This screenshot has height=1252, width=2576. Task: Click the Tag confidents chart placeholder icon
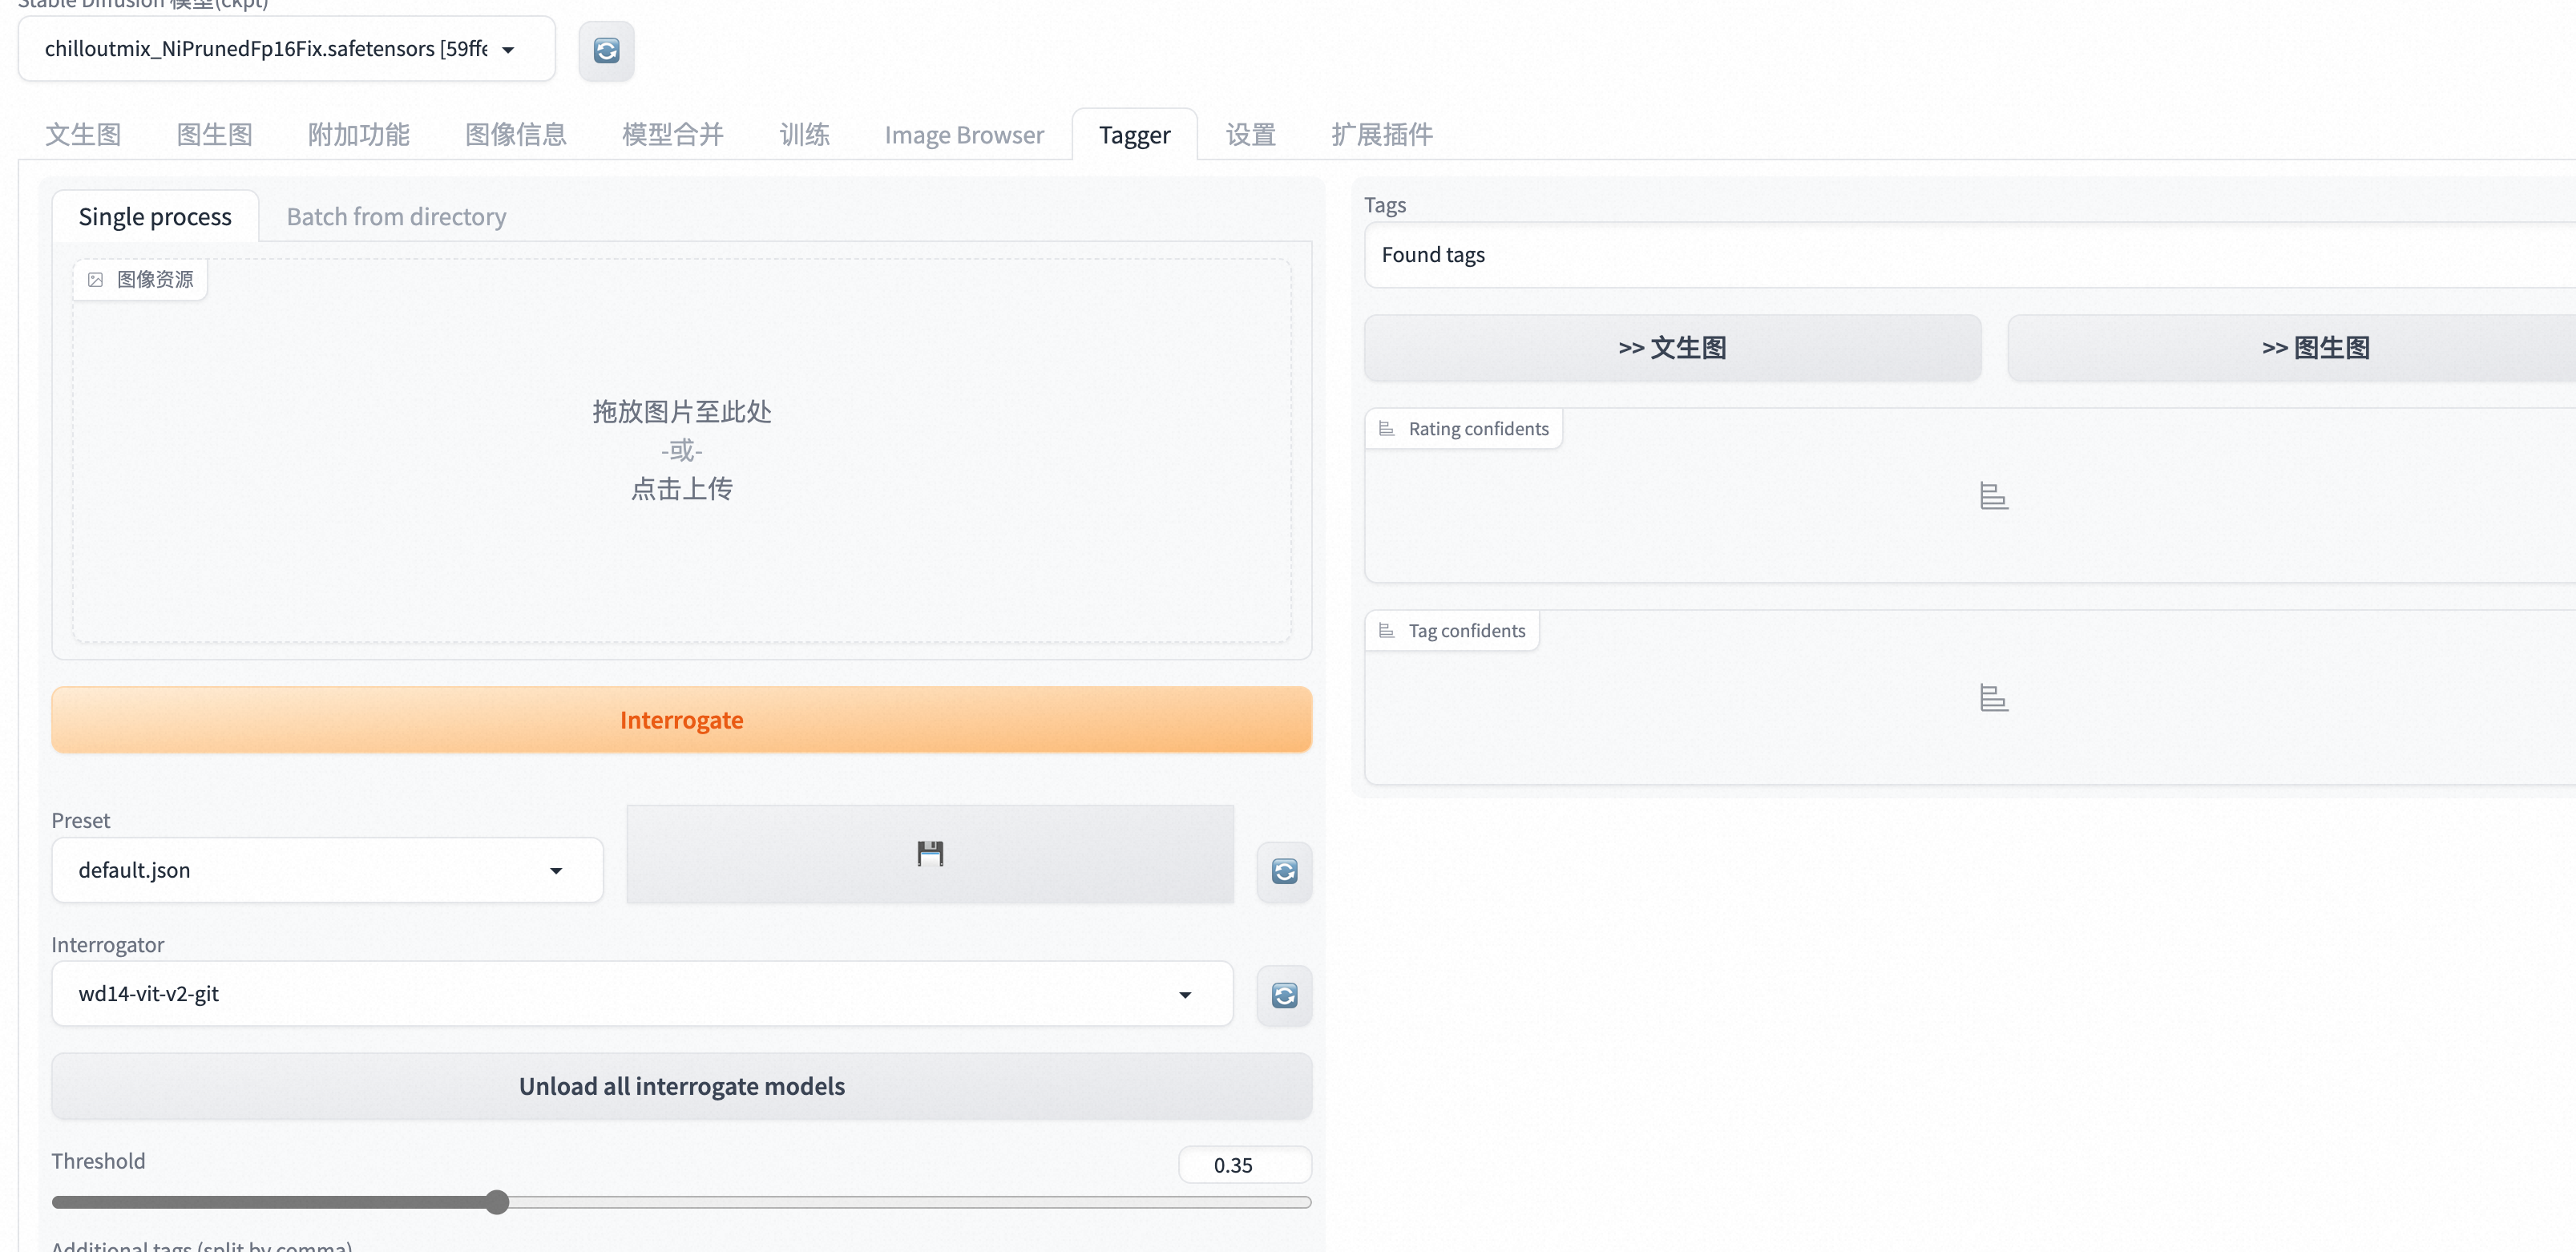1993,698
